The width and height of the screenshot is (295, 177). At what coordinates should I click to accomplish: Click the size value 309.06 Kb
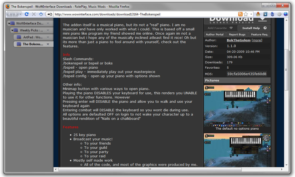pos(234,57)
